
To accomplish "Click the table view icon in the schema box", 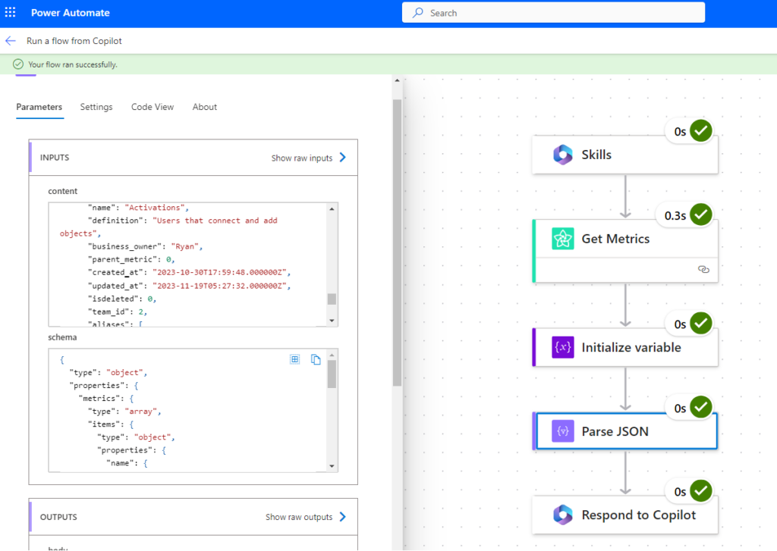I will click(x=295, y=359).
